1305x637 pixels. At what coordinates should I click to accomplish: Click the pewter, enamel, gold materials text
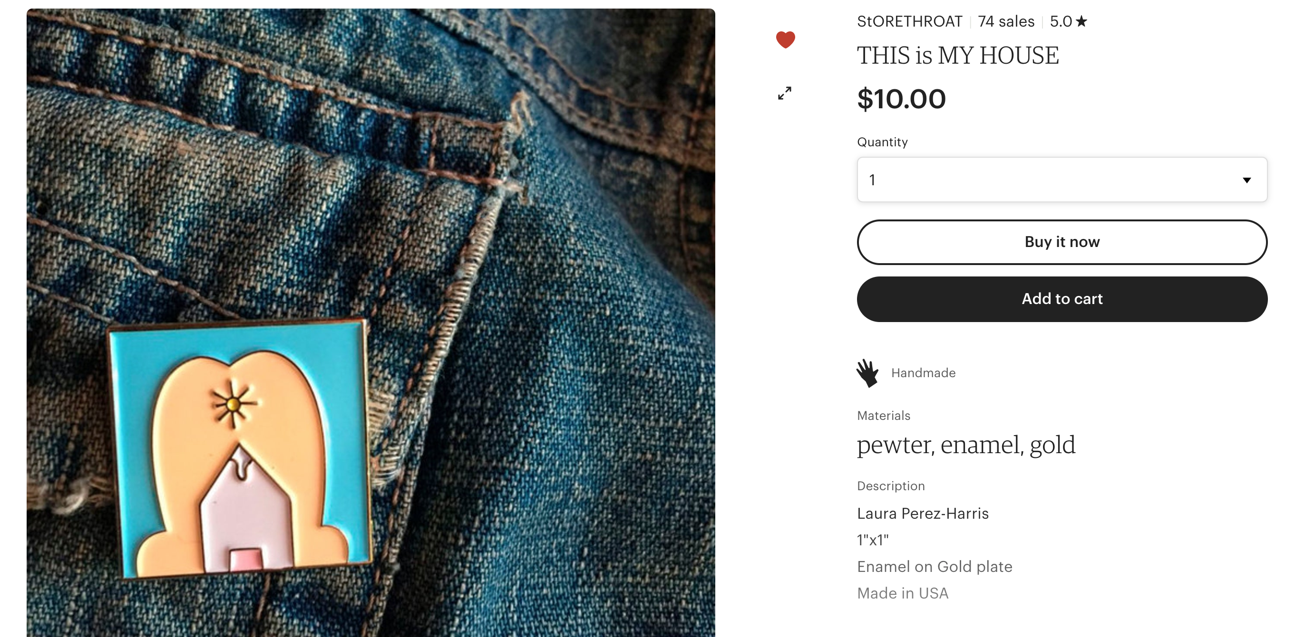[x=965, y=445]
